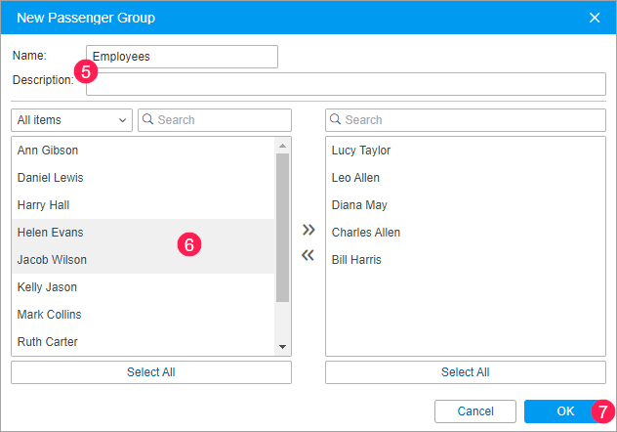Select Bill Harris in group list

tap(466, 260)
